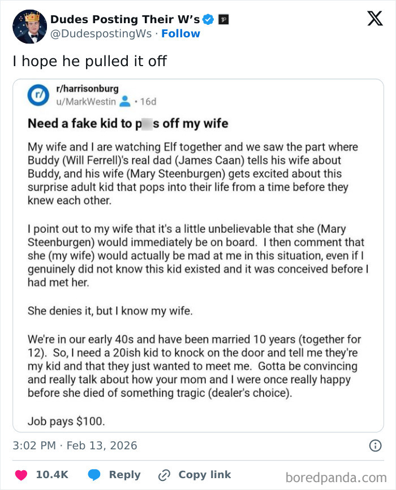
Task: Click the Follow button
Action: coord(180,34)
